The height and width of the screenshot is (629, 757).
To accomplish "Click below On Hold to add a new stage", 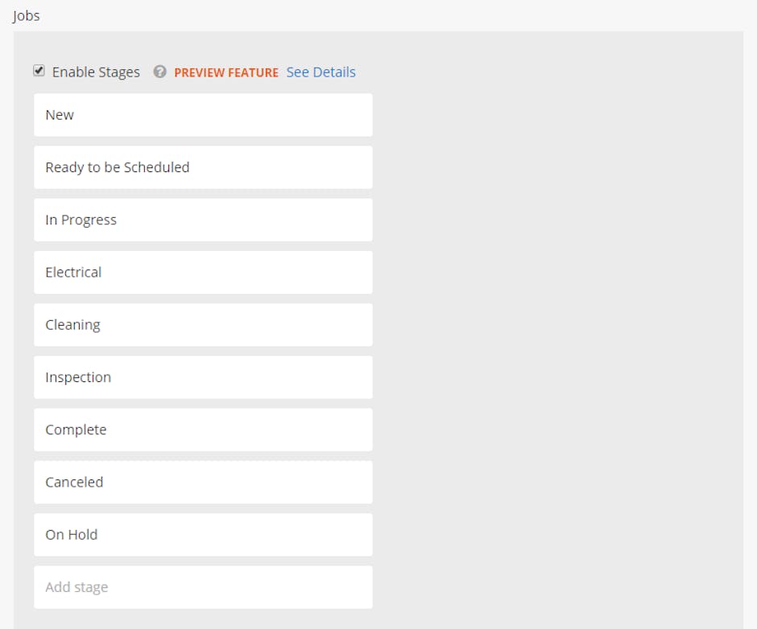I will (x=202, y=586).
